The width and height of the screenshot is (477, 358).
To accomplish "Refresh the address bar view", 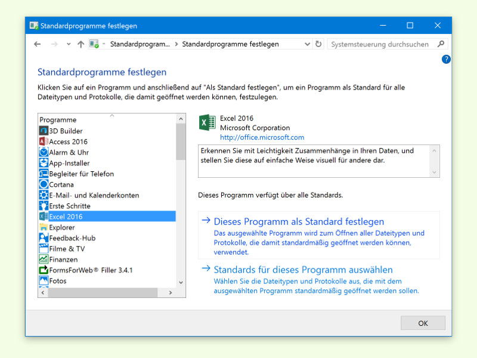I will click(x=318, y=44).
